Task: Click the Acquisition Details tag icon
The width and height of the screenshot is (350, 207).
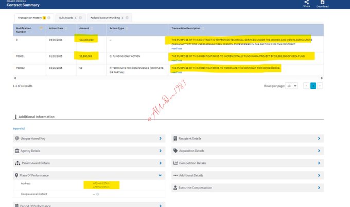Action: tap(176, 150)
